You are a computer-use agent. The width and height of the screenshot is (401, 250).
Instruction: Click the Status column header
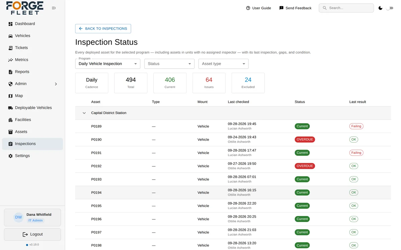tap(300, 102)
